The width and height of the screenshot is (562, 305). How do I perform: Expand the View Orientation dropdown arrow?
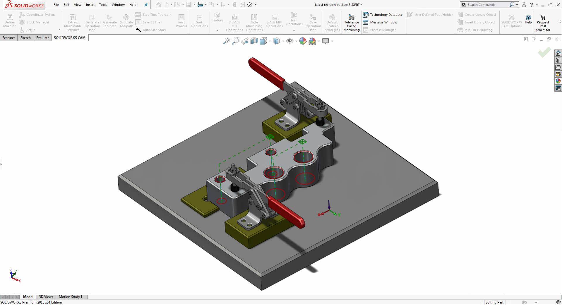[270, 41]
